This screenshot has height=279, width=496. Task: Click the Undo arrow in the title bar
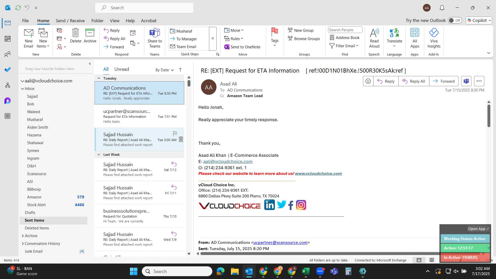pyautogui.click(x=27, y=8)
